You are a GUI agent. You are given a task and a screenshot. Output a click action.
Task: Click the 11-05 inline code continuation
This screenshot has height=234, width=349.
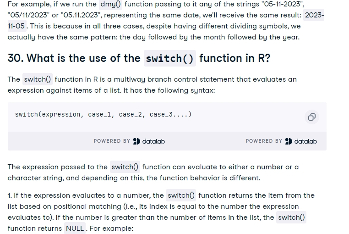pyautogui.click(x=16, y=26)
